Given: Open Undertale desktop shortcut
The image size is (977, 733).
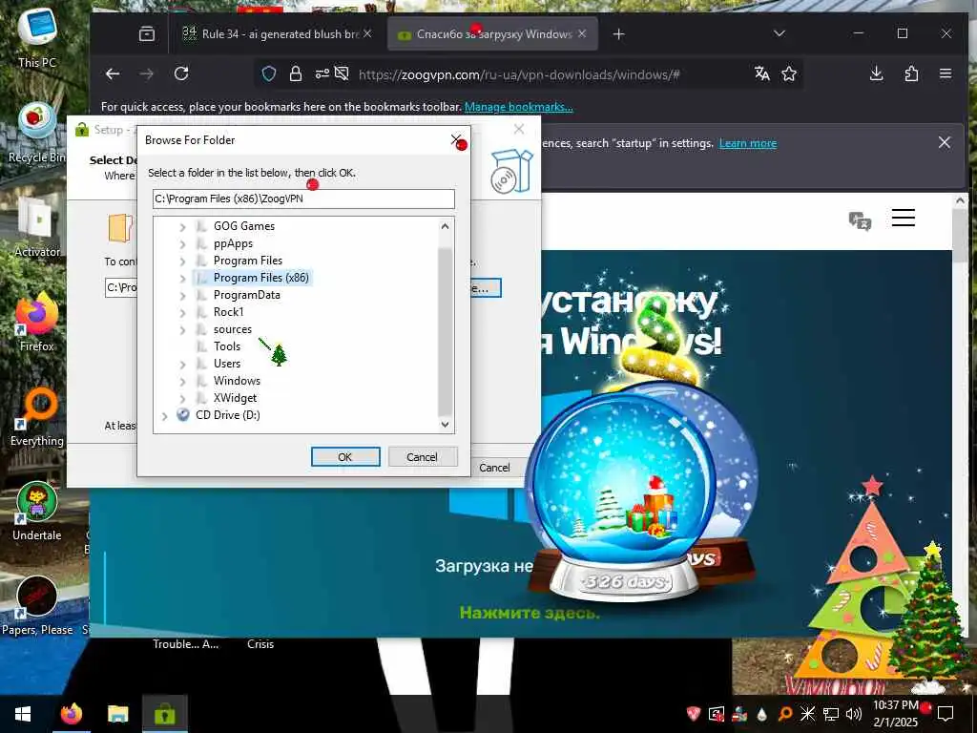Looking at the screenshot, I should pyautogui.click(x=37, y=512).
